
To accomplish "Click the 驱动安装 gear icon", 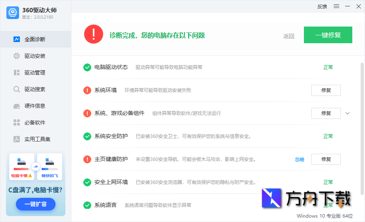I will [17, 56].
